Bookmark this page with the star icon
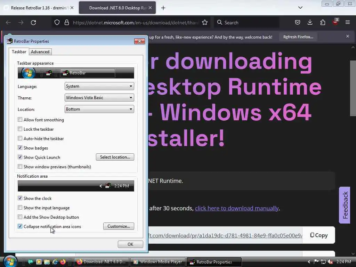Image resolution: width=356 pixels, height=267 pixels. click(x=205, y=23)
